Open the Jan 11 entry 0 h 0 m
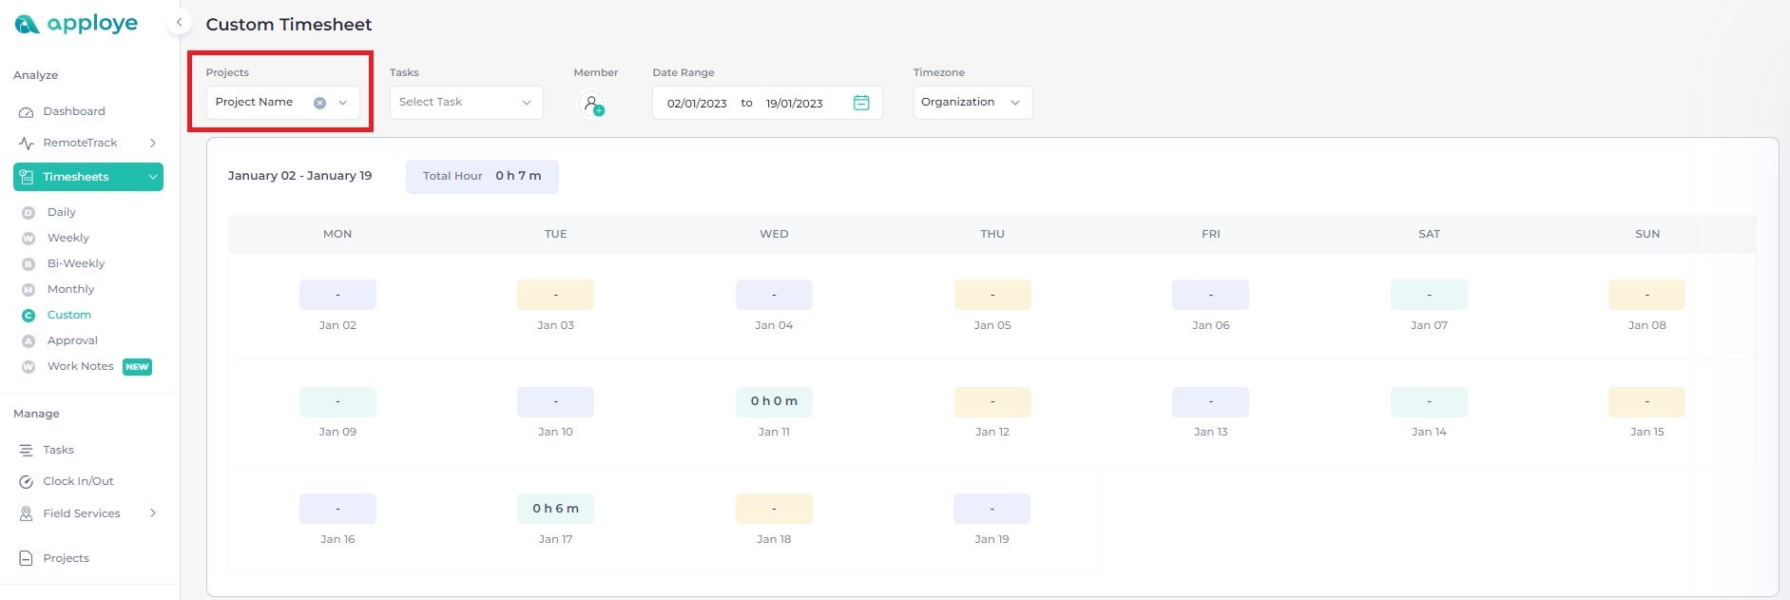1790x600 pixels. [x=774, y=401]
